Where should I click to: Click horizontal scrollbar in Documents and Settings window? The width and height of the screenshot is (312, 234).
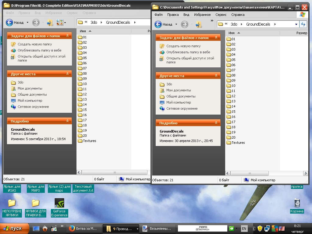[249, 173]
